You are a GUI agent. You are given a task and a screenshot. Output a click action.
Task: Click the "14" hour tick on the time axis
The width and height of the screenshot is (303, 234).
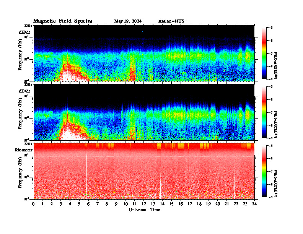tap(162, 204)
